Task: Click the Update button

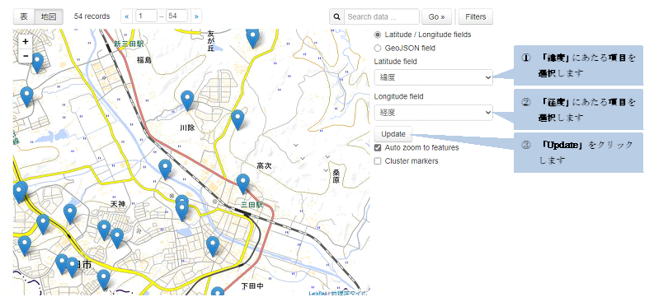Action: click(x=393, y=134)
